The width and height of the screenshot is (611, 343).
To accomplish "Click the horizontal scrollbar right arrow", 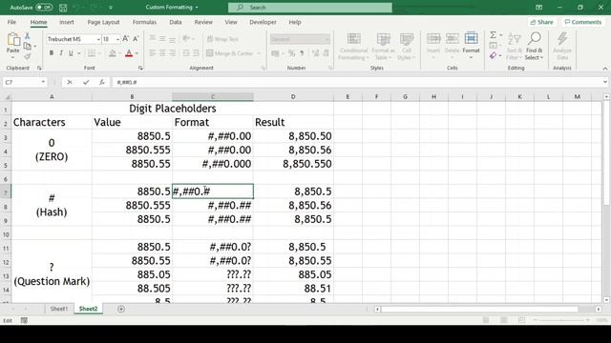I will click(599, 309).
